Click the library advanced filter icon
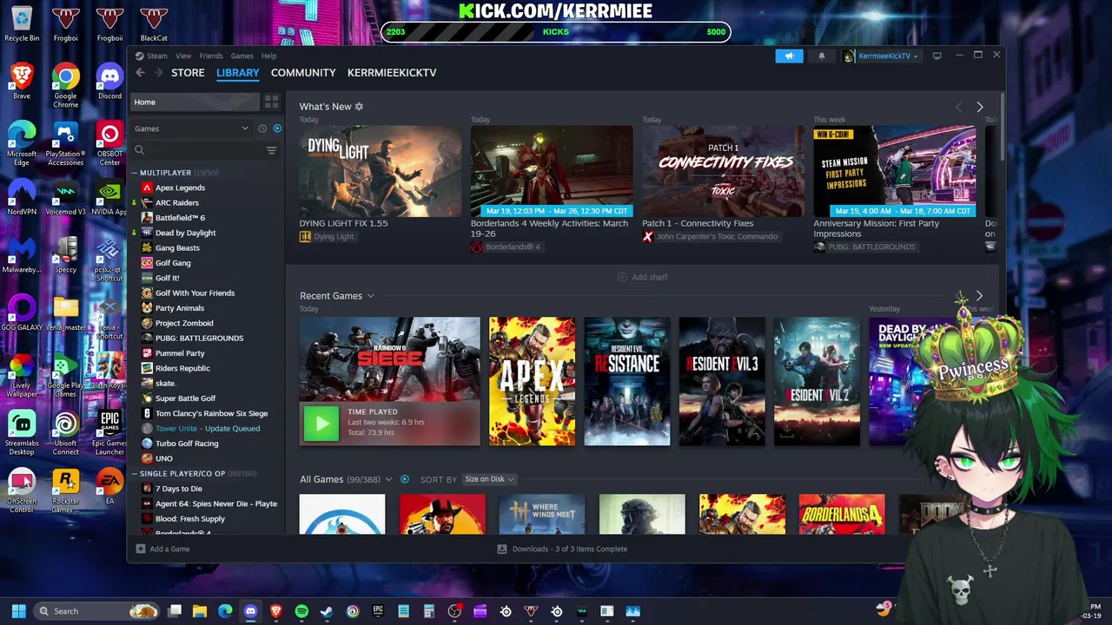 [271, 150]
